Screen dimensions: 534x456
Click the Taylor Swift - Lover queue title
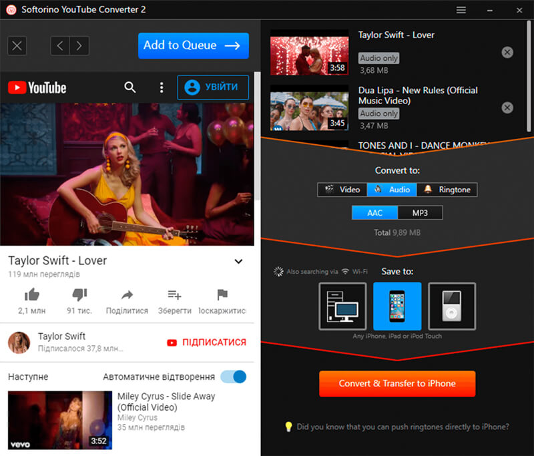(x=396, y=35)
